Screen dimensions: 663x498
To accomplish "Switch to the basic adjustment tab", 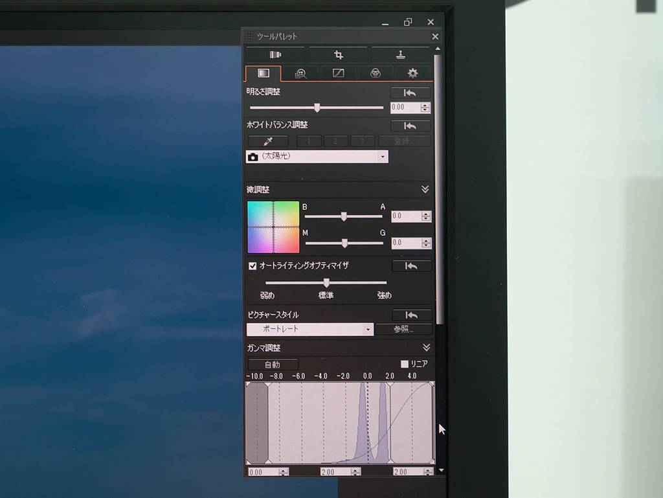I will (x=263, y=74).
